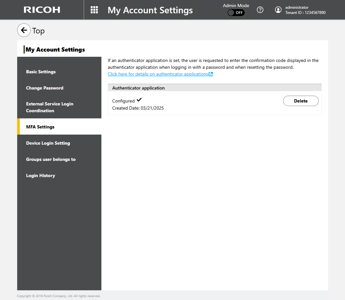
Task: Click the Configured checkmark icon
Action: click(139, 100)
